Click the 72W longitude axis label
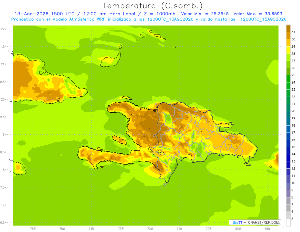The image size is (300, 232). click(x=150, y=229)
